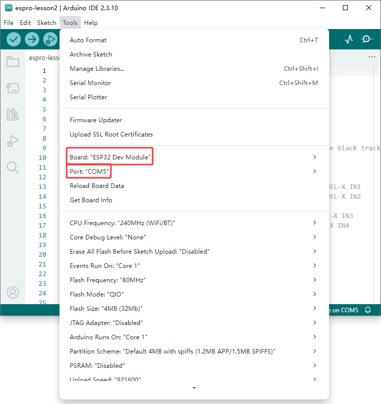Image resolution: width=381 pixels, height=404 pixels.
Task: Open the Help menu
Action: [91, 23]
